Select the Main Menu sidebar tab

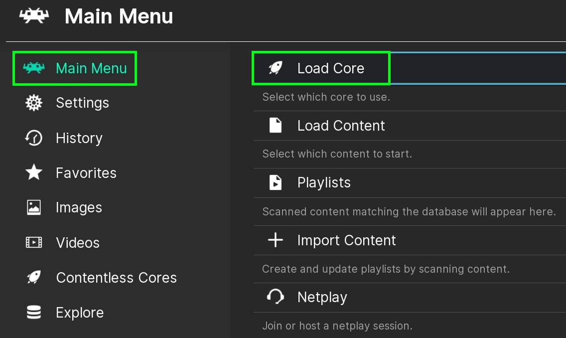point(75,68)
